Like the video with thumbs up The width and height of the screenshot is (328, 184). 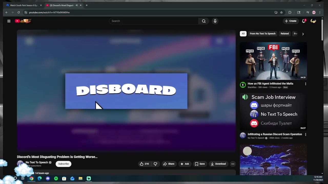(x=144, y=164)
